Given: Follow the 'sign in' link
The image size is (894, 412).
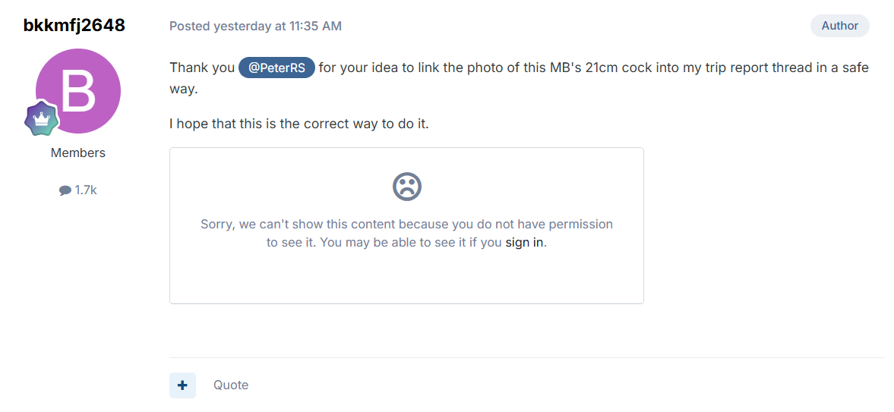Looking at the screenshot, I should (525, 242).
